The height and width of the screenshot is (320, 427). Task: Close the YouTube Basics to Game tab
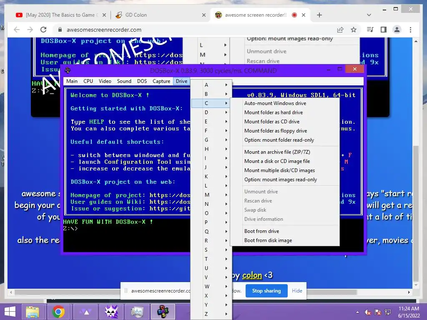pyautogui.click(x=104, y=15)
